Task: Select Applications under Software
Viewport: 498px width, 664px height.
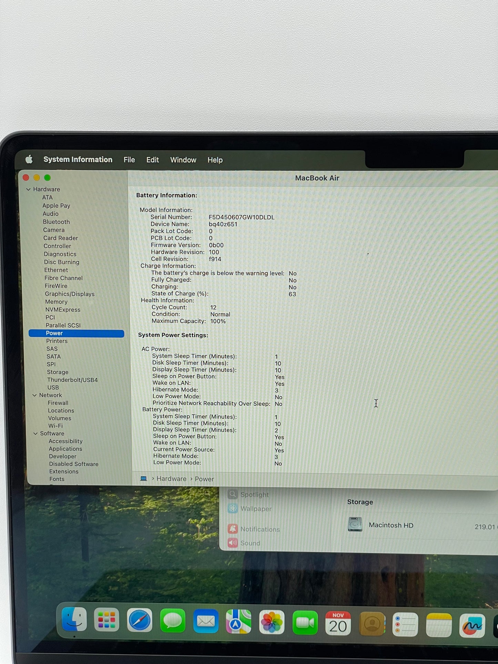Action: pyautogui.click(x=65, y=449)
